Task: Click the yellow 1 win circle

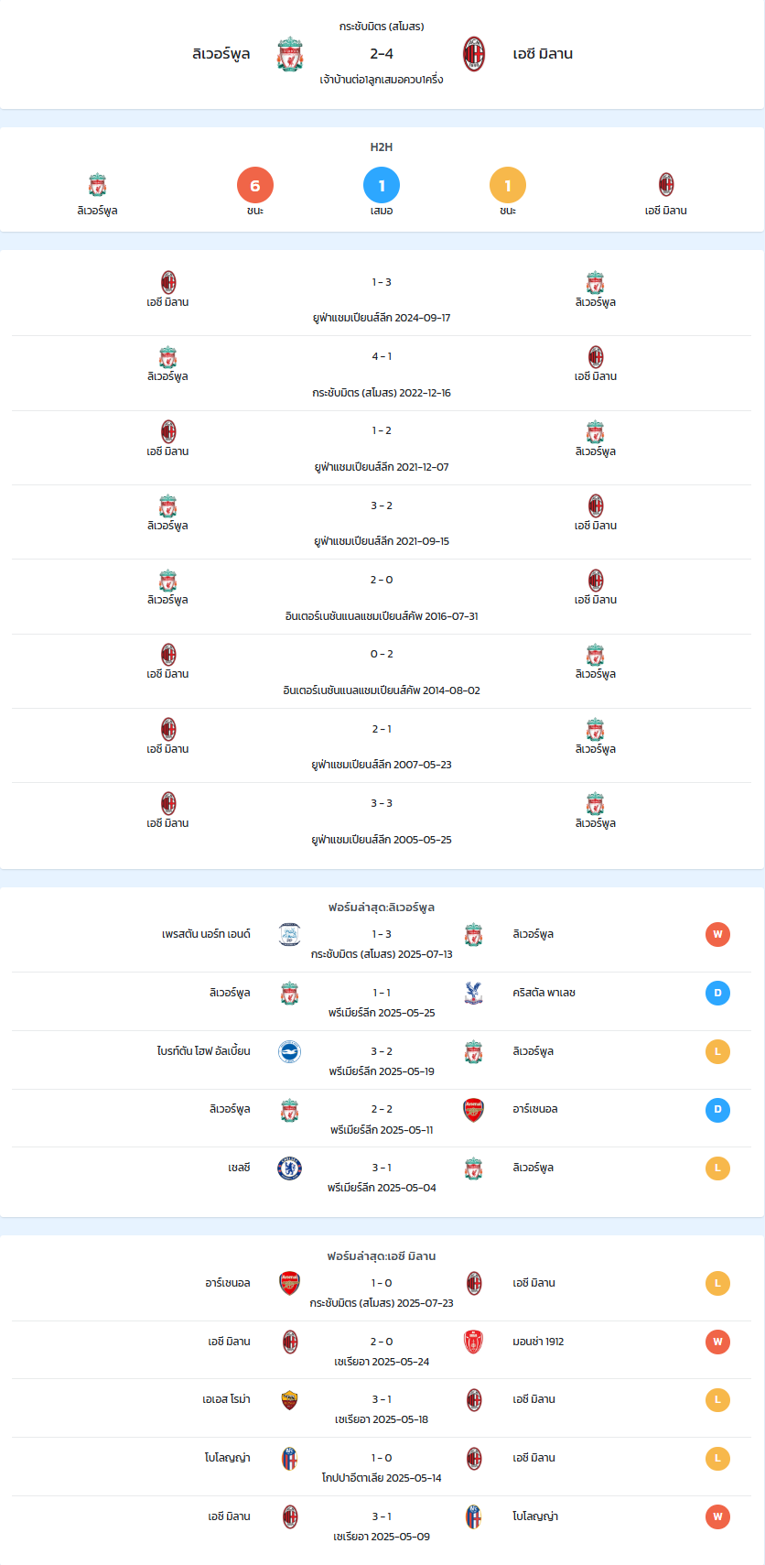Action: (508, 186)
